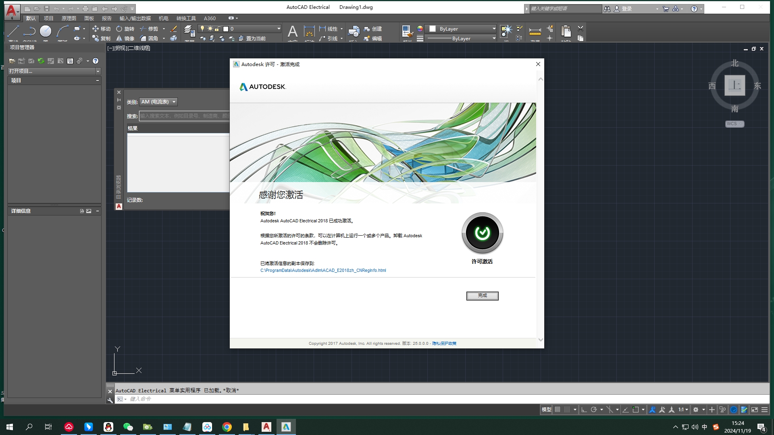Click the search binoculars icon
The height and width of the screenshot is (435, 774).
point(607,8)
